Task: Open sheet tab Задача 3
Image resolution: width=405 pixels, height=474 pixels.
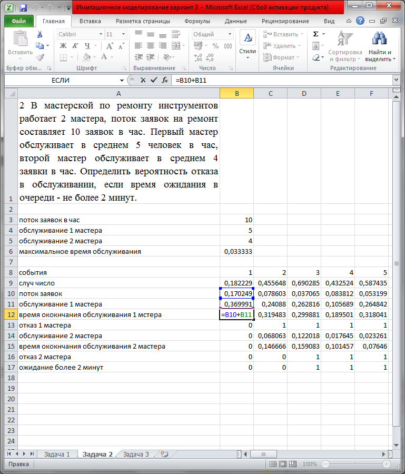Action: 136,454
